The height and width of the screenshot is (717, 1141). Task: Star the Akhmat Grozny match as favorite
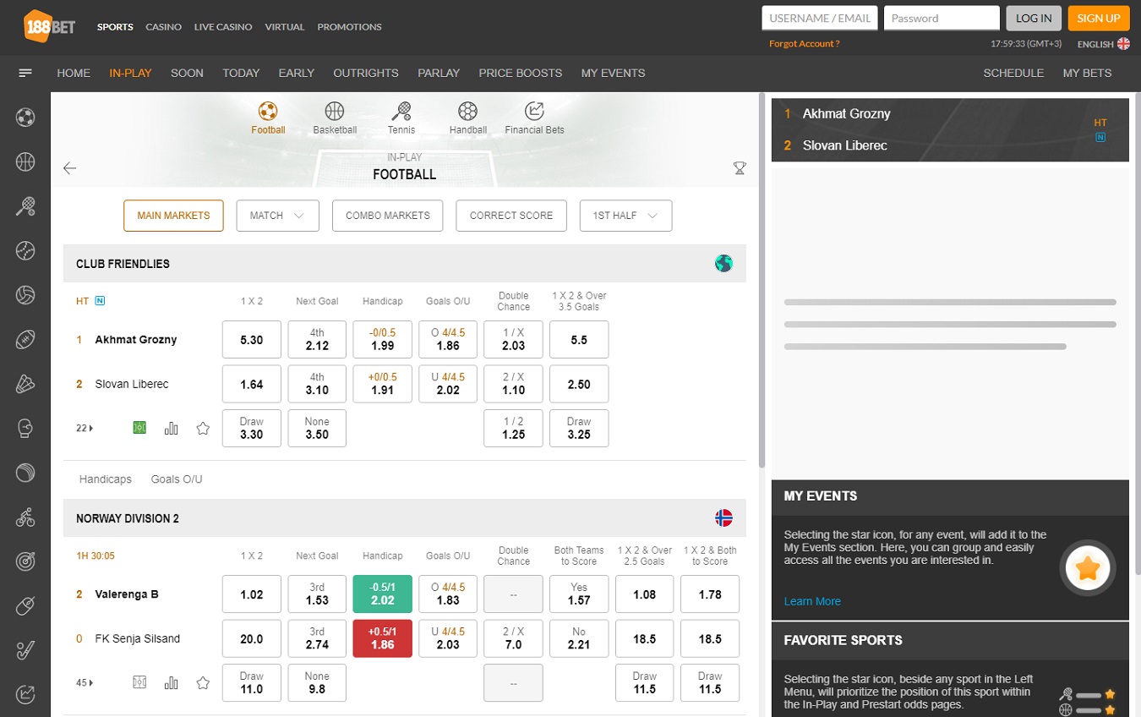(x=203, y=428)
